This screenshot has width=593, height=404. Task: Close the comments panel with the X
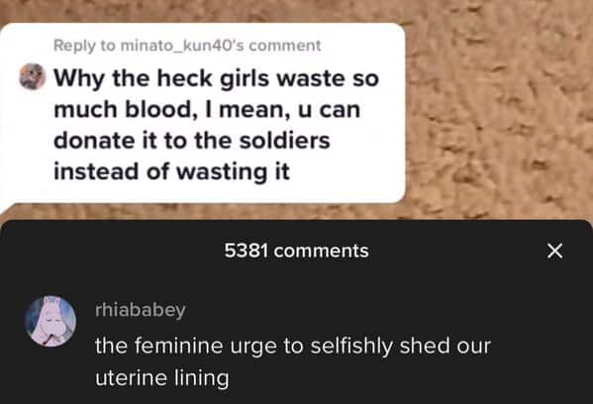554,252
